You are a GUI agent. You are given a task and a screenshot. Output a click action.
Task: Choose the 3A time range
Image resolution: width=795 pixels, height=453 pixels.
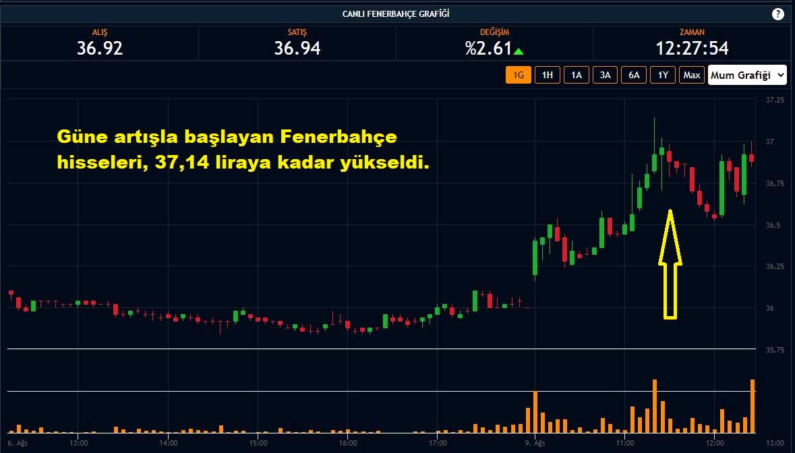click(x=606, y=75)
